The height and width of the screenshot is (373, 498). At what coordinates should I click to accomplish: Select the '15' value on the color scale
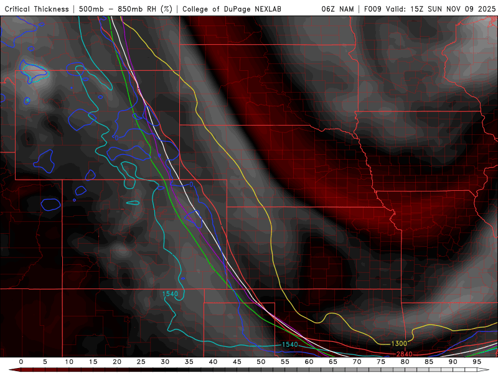(x=93, y=362)
